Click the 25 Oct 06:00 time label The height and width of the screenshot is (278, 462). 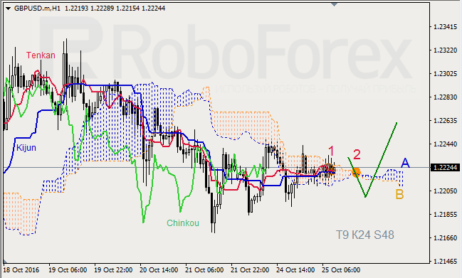[x=341, y=269]
